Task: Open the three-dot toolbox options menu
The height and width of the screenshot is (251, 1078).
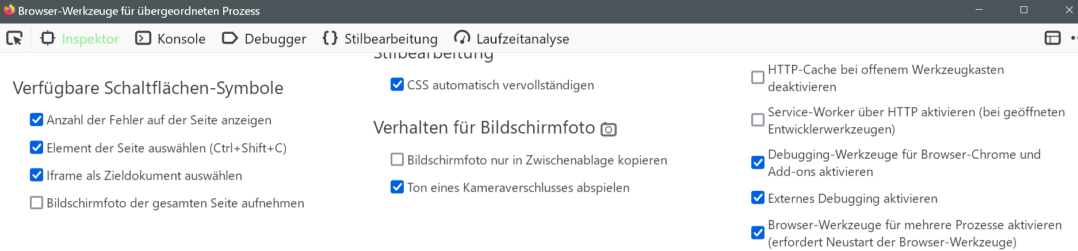Action: tap(1073, 38)
